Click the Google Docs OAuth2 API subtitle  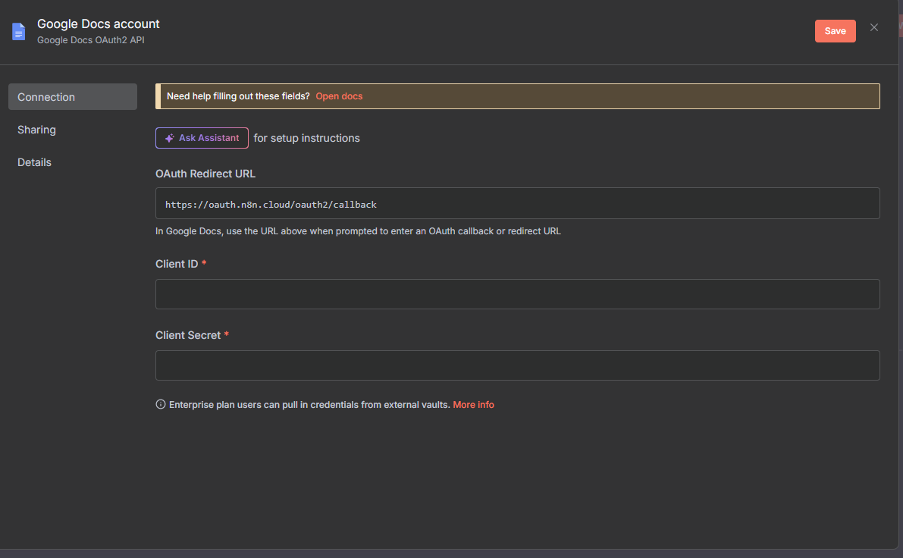point(91,40)
